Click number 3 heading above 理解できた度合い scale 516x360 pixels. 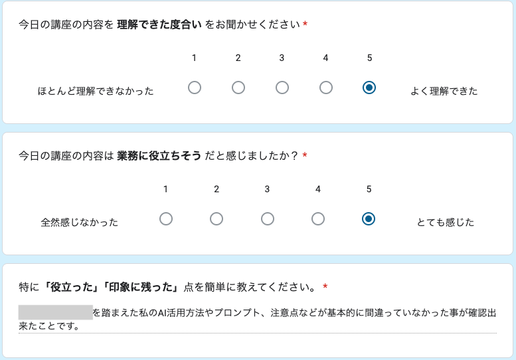click(282, 58)
